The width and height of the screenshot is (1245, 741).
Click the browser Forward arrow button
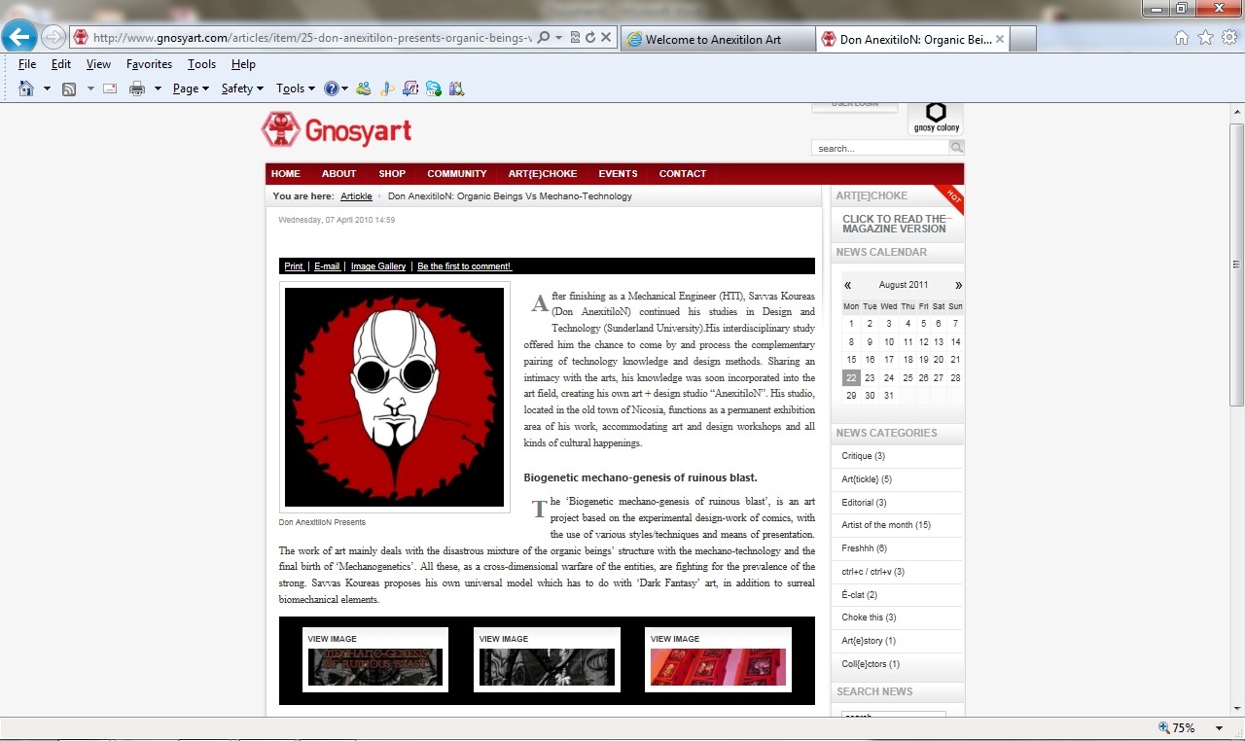(53, 37)
